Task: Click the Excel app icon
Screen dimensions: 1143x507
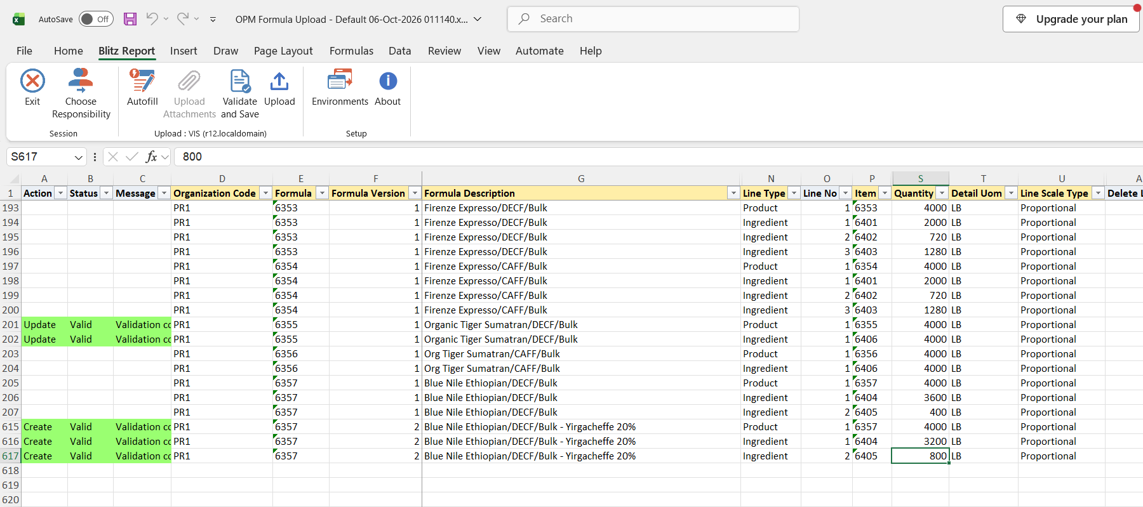Action: pyautogui.click(x=19, y=19)
